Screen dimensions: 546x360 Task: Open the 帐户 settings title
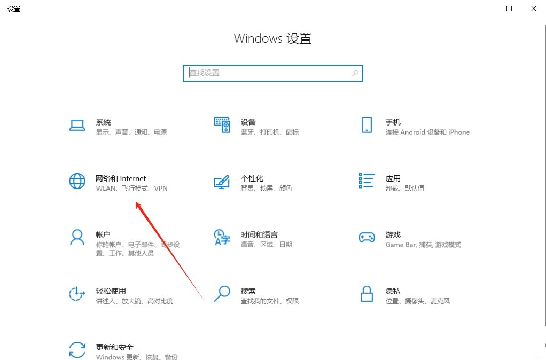(103, 234)
